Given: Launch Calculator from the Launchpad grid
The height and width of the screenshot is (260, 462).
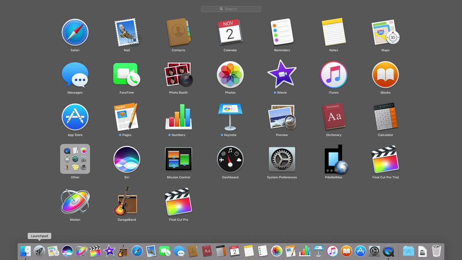Looking at the screenshot, I should (x=385, y=117).
